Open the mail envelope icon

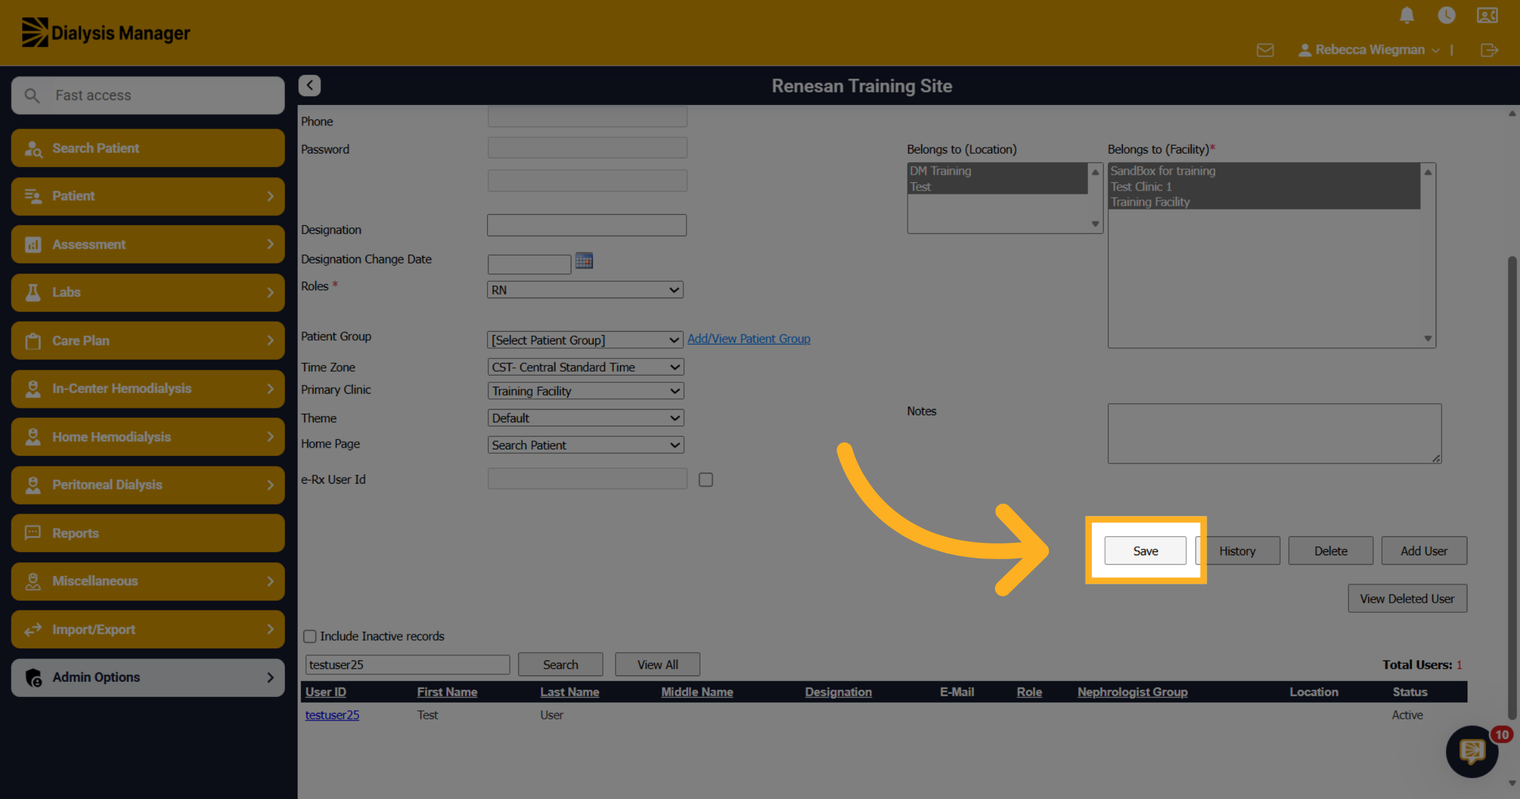point(1265,50)
